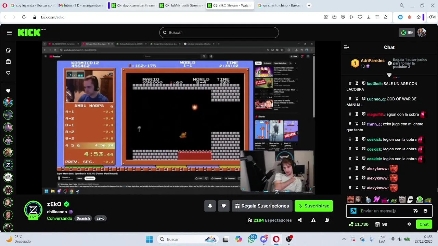Open Opera downloads arrow icon
Screen dimensions: 438x246
point(369,17)
